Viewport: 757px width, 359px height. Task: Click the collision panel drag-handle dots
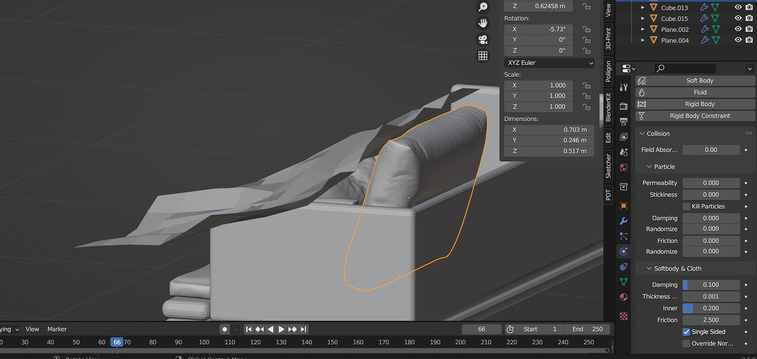pyautogui.click(x=749, y=133)
